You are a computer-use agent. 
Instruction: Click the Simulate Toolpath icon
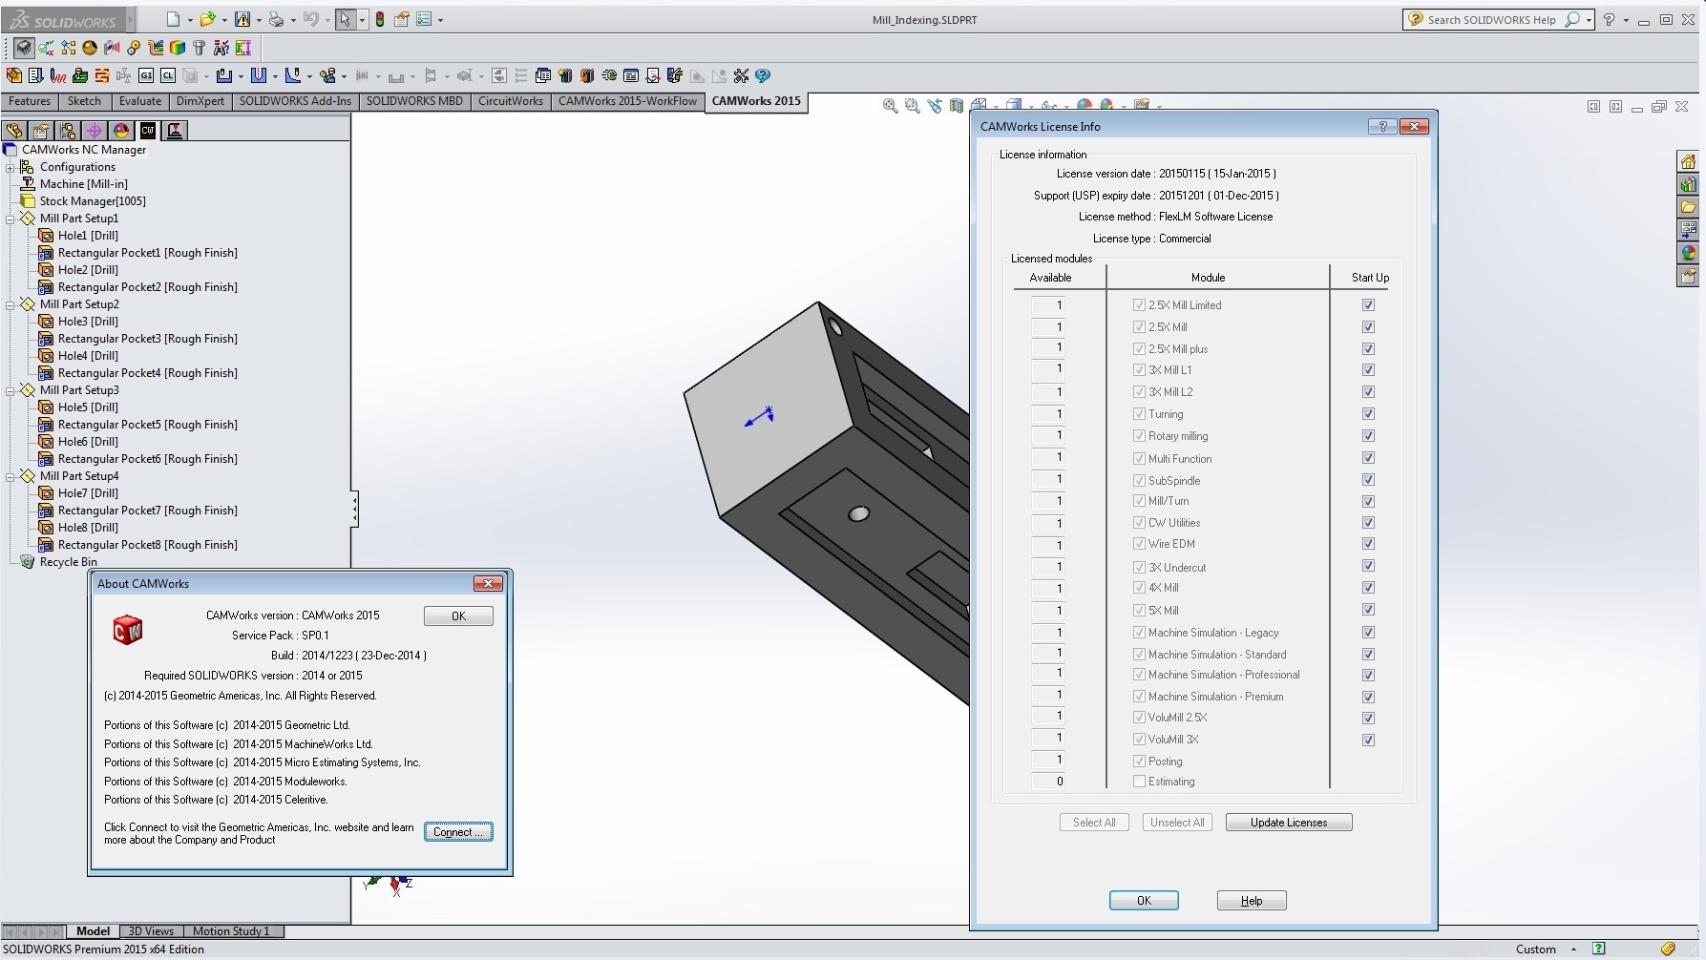[80, 75]
